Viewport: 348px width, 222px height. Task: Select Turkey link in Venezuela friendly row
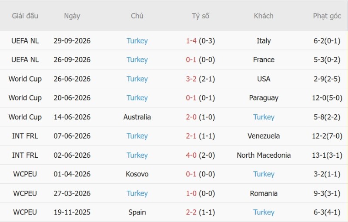(137, 136)
